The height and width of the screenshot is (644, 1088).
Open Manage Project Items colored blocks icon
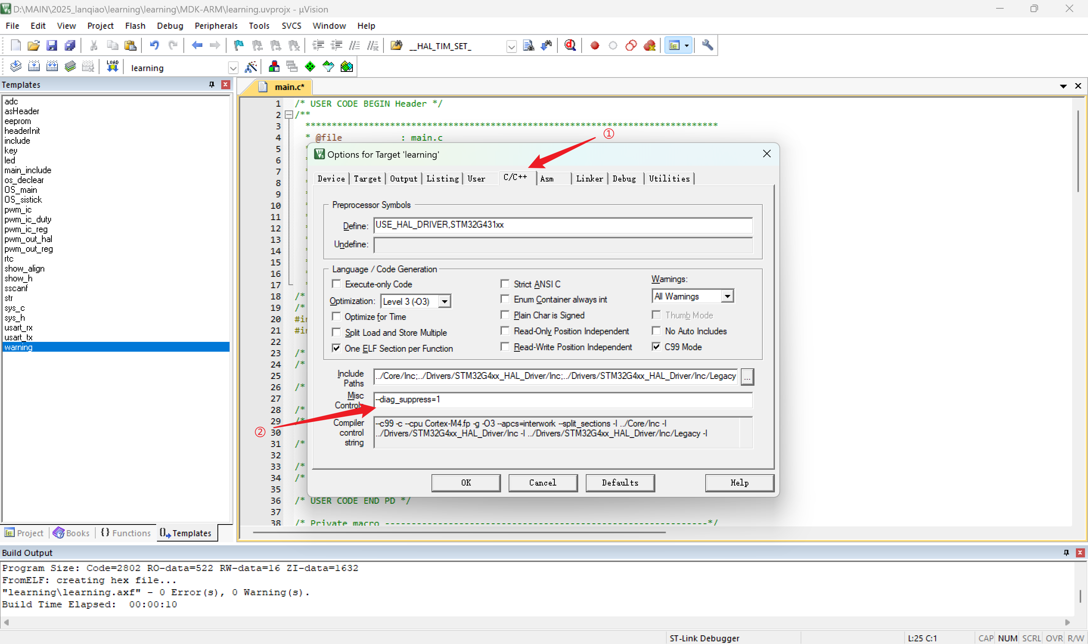pyautogui.click(x=274, y=67)
